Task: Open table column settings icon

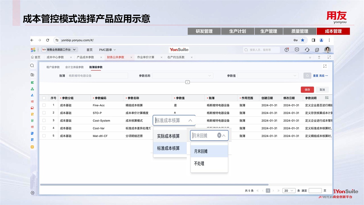Action: [327, 98]
